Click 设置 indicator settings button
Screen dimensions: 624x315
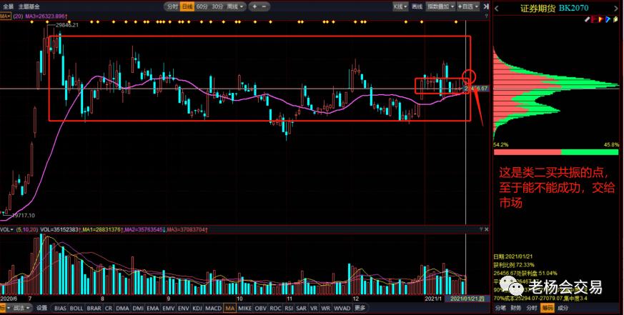(41, 309)
